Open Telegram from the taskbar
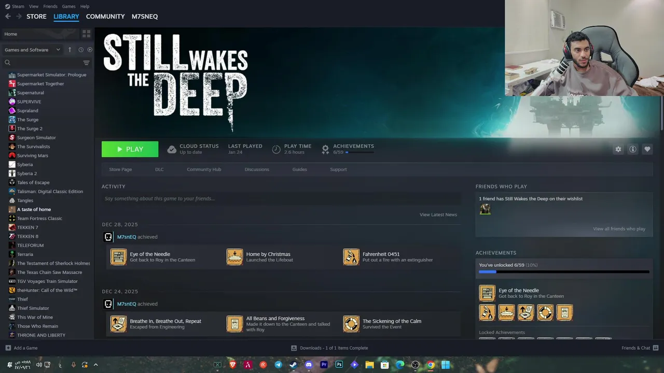This screenshot has height=373, width=664. 279,365
